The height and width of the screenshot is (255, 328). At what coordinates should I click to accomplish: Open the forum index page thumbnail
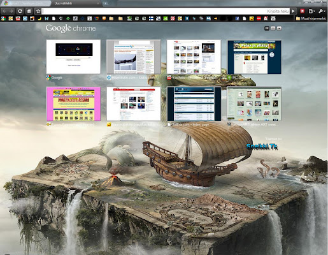pos(194,104)
